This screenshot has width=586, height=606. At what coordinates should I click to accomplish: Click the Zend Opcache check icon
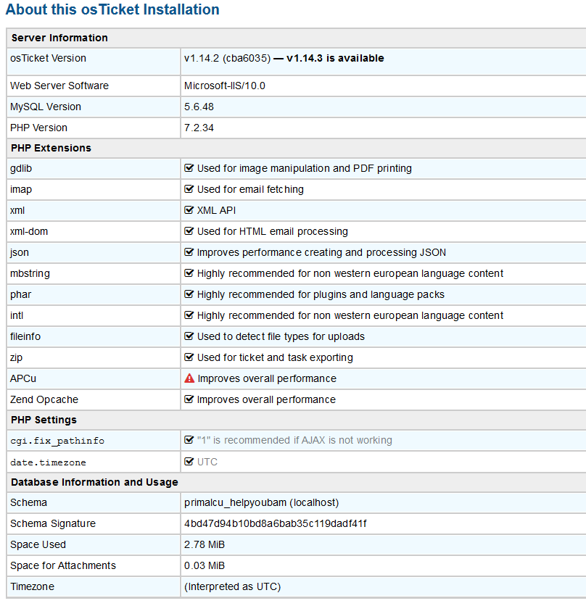189,399
